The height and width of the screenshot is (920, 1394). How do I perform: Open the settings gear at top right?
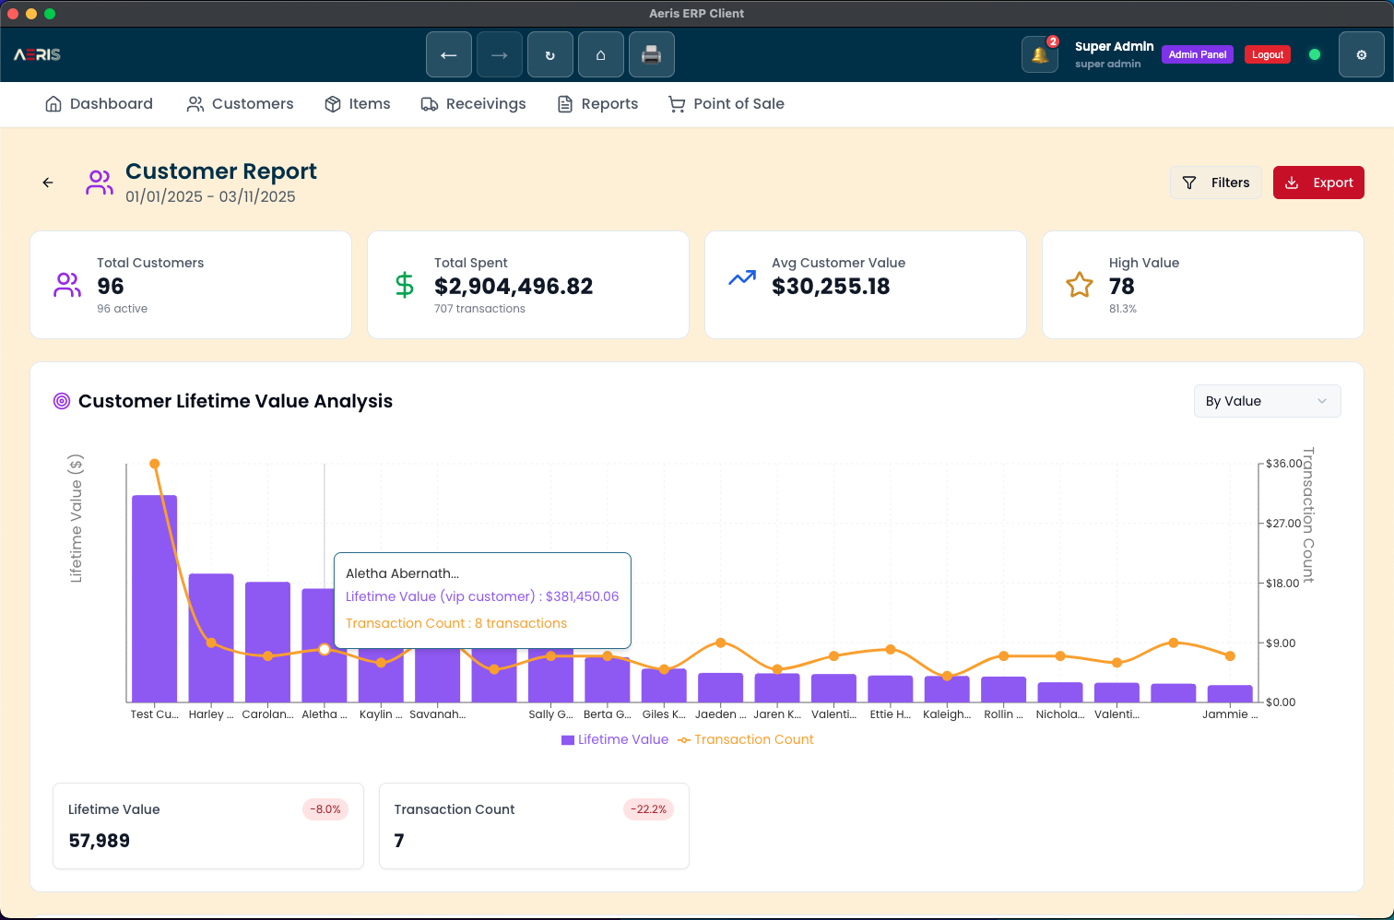point(1362,54)
